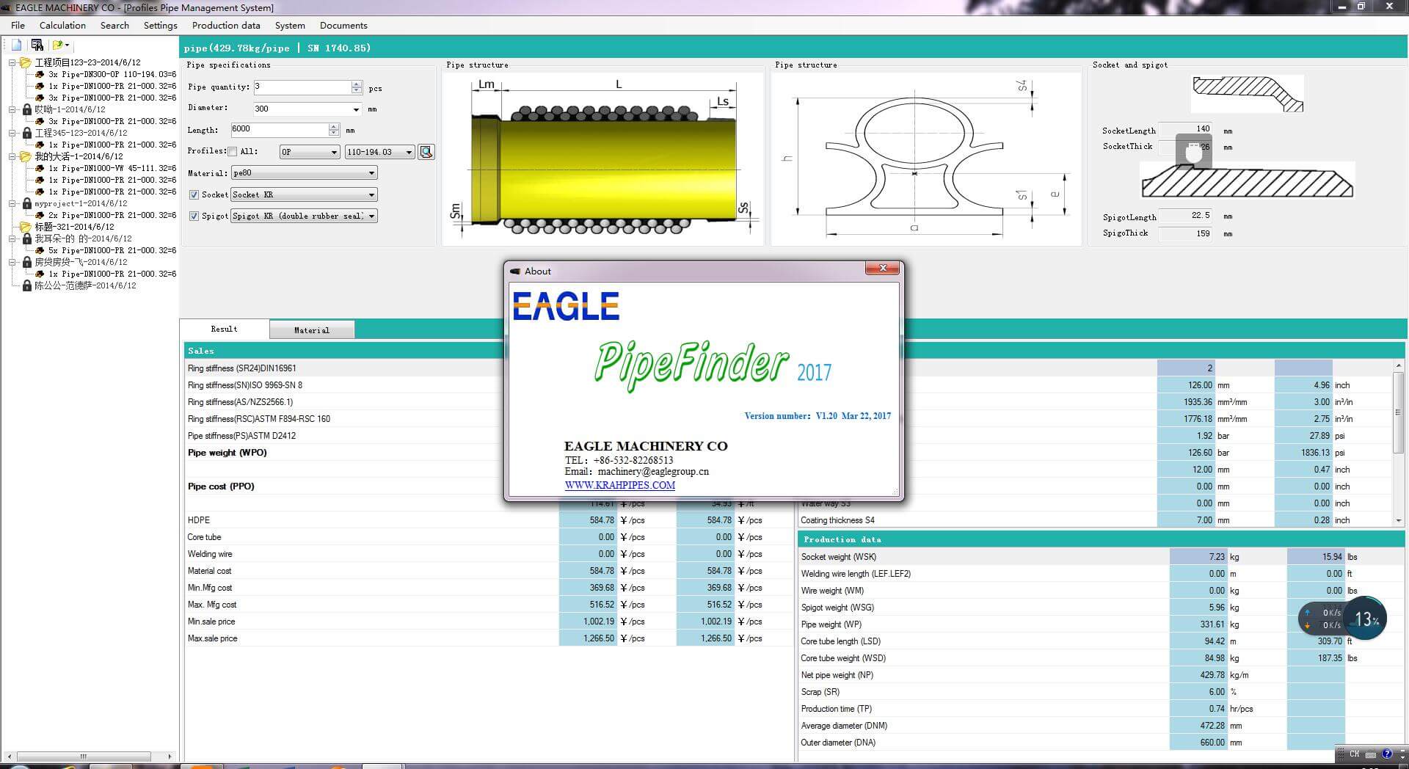Open the WWW.KRAHPIPES.COM link
The width and height of the screenshot is (1409, 769).
click(619, 485)
